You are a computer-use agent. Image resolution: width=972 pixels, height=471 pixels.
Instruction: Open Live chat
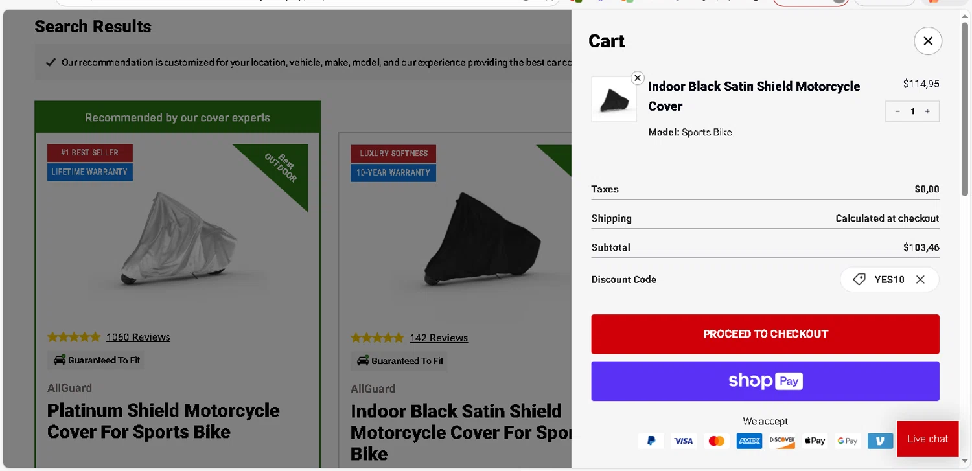point(927,439)
